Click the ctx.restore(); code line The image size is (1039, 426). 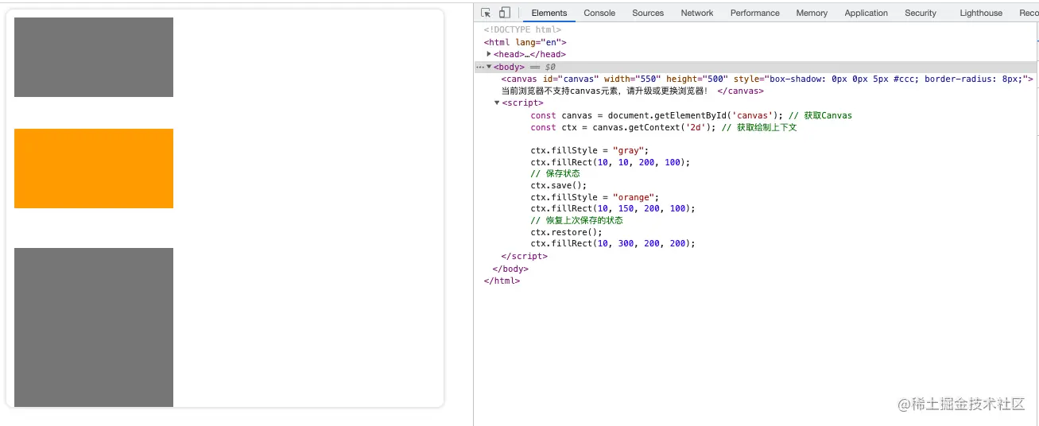(566, 232)
